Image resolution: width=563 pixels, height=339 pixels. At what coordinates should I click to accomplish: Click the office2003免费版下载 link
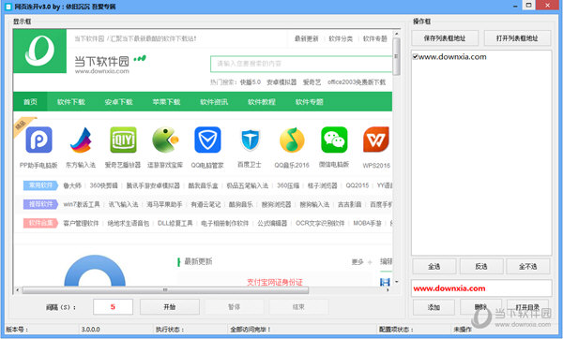click(x=357, y=82)
